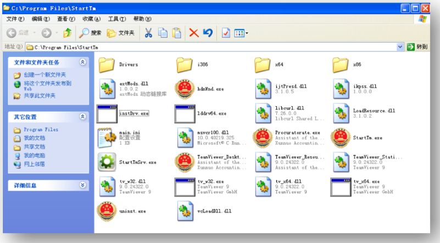Viewport: 440px width, 243px height.
Task: Open the 查看(V) menu
Action: coord(66,19)
